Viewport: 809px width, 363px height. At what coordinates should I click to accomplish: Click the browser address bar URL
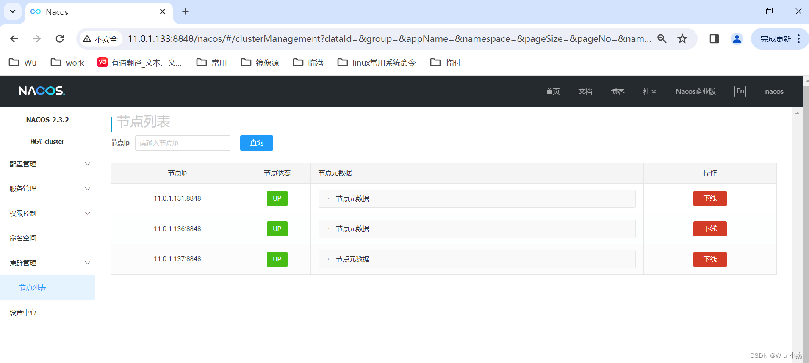(x=389, y=39)
